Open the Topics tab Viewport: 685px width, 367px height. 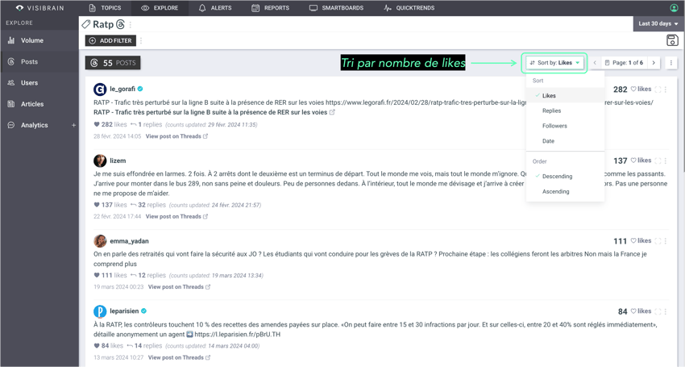(105, 8)
